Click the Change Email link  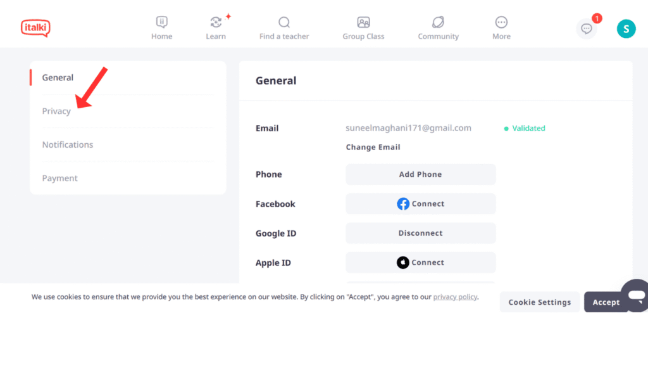(x=373, y=147)
